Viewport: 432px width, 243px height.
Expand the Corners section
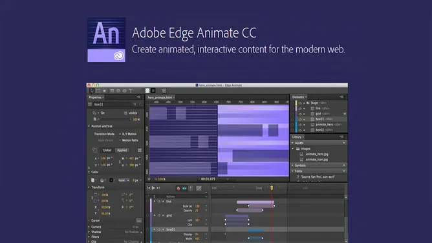(x=89, y=227)
